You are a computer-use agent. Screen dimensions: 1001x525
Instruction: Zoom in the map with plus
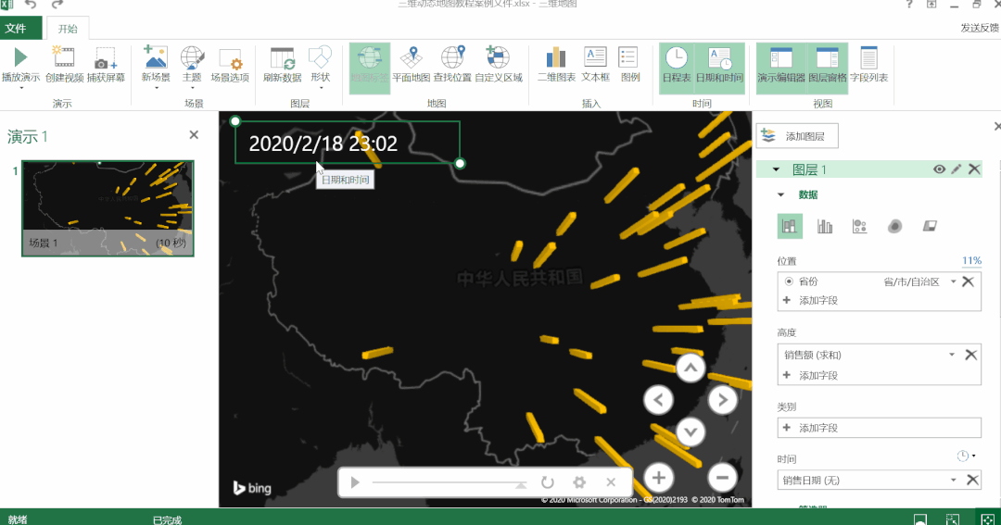(659, 477)
